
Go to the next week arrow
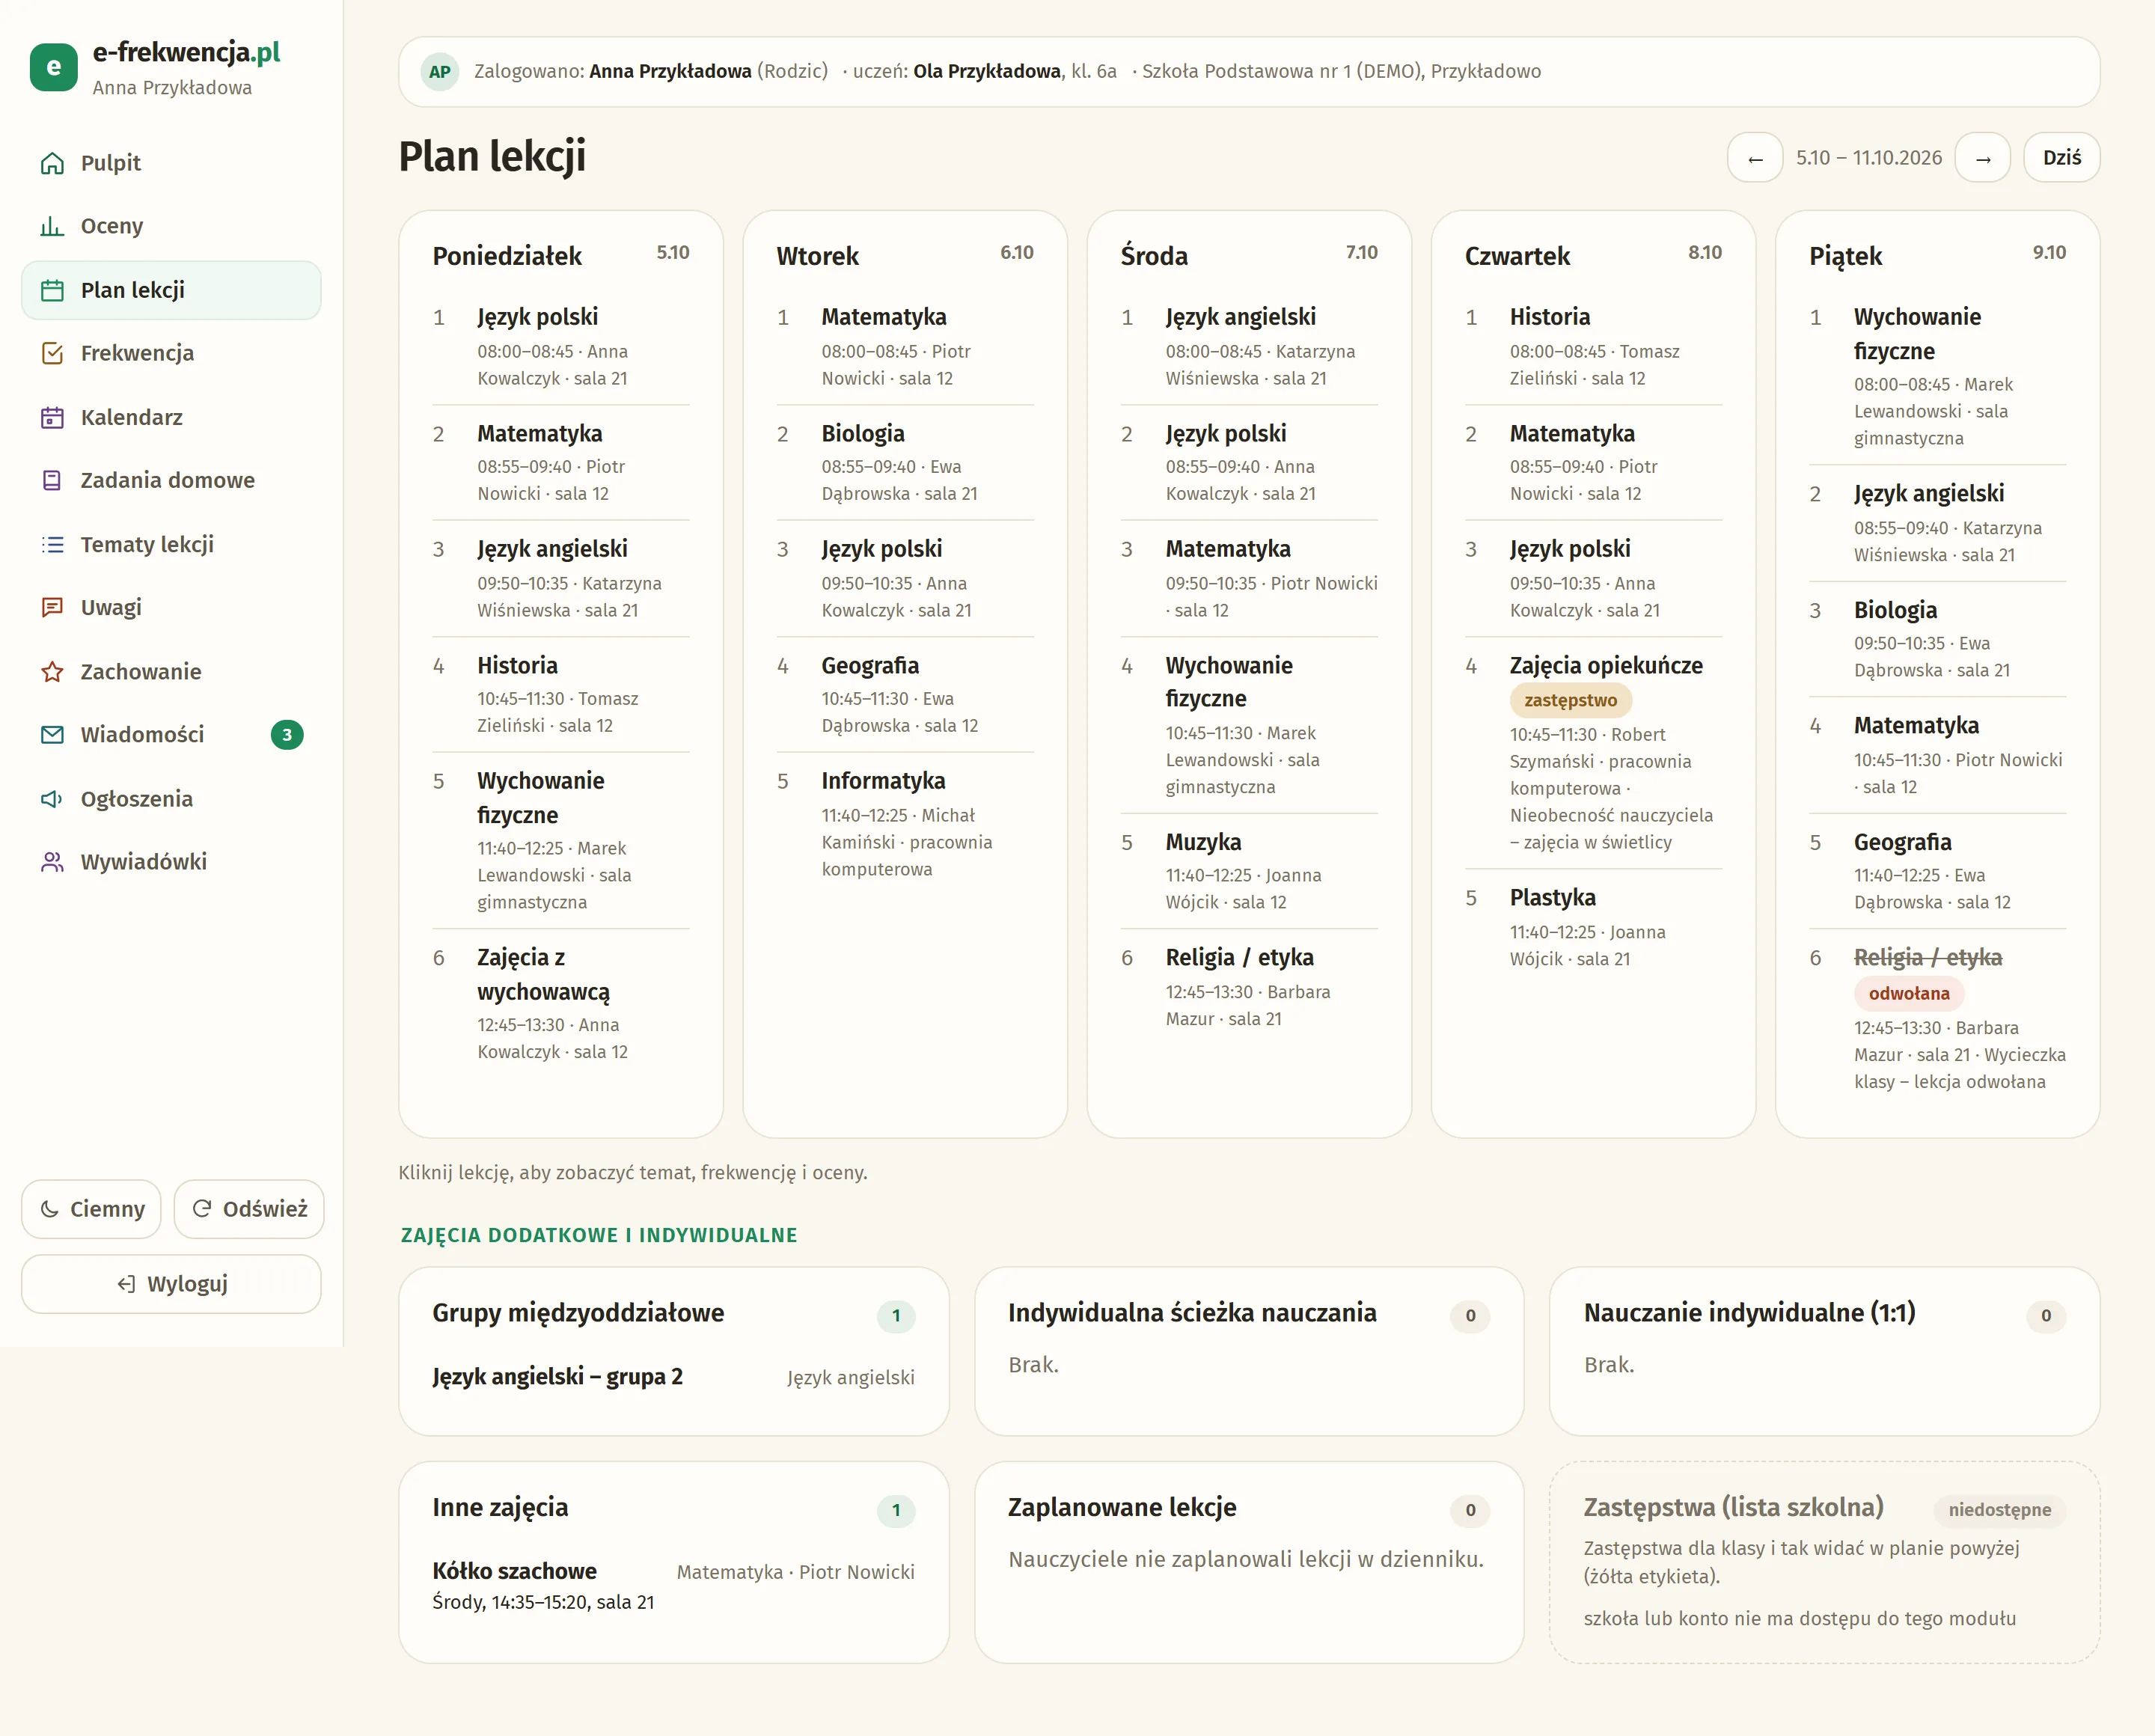tap(1983, 157)
